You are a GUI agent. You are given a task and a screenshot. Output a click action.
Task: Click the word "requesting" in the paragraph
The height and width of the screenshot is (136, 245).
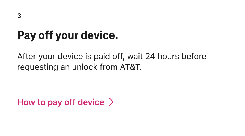pos(37,67)
